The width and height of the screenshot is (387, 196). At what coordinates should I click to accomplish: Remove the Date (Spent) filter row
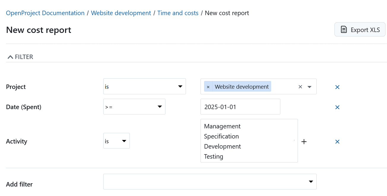click(337, 107)
